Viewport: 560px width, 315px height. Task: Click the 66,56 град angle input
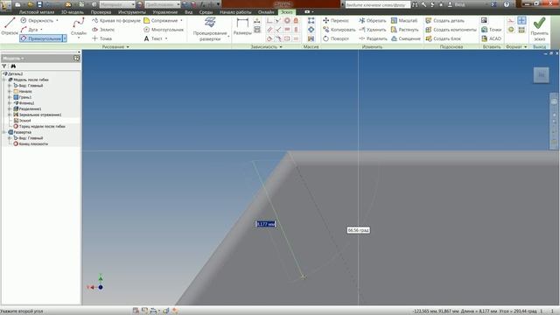tap(358, 230)
